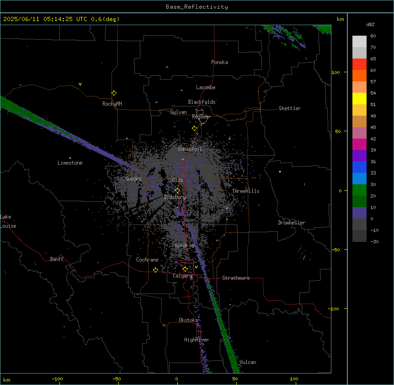The width and height of the screenshot is (394, 385).
Task: Click the 50 tick on bottom axis
Action: (x=235, y=379)
